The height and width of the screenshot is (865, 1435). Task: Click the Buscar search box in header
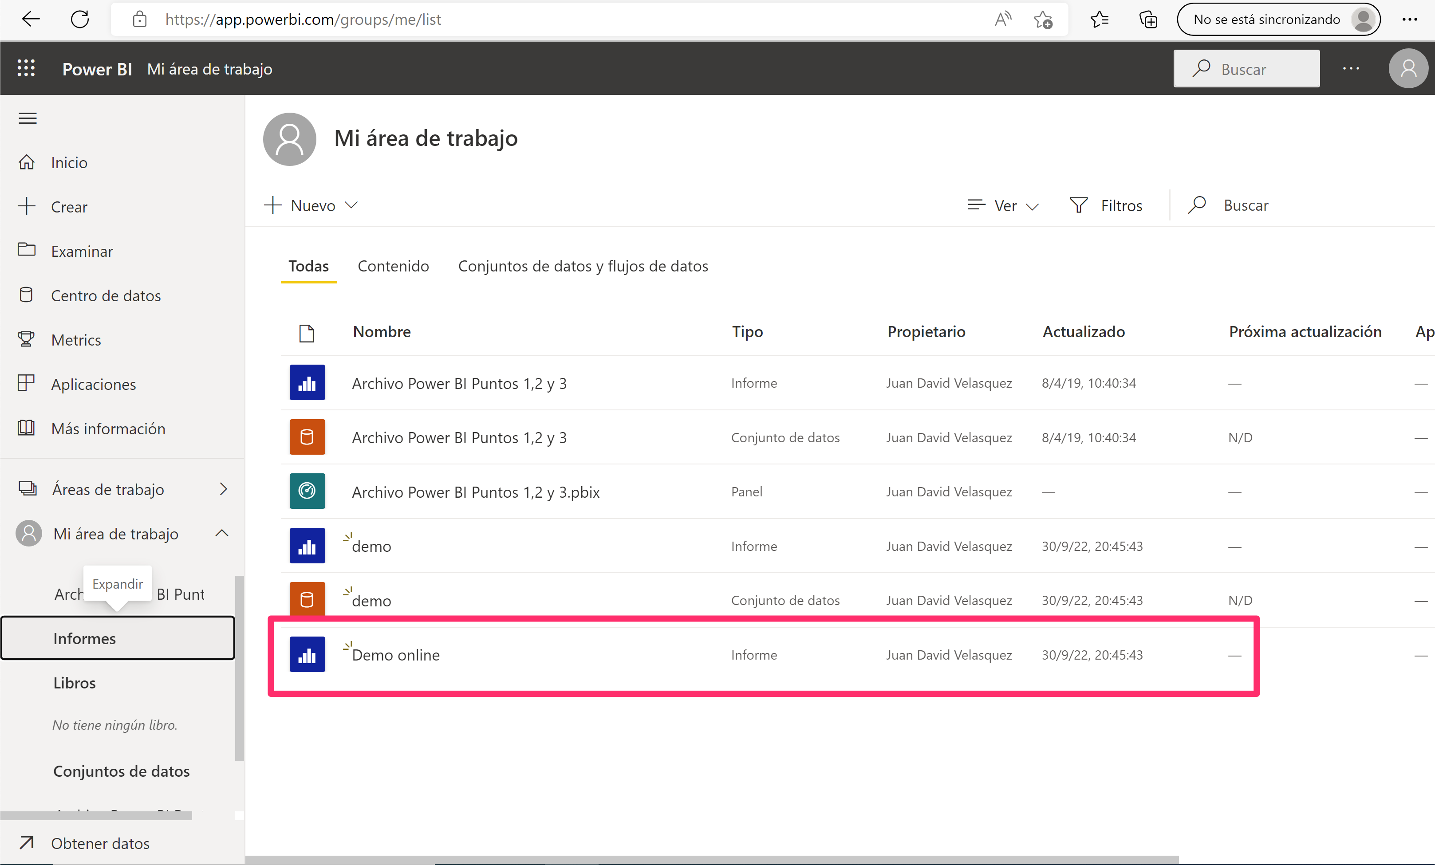pyautogui.click(x=1247, y=69)
